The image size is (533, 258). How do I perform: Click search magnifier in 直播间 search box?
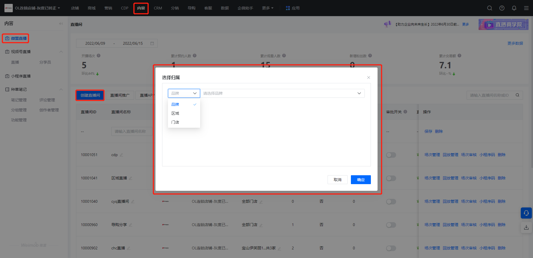tap(517, 95)
